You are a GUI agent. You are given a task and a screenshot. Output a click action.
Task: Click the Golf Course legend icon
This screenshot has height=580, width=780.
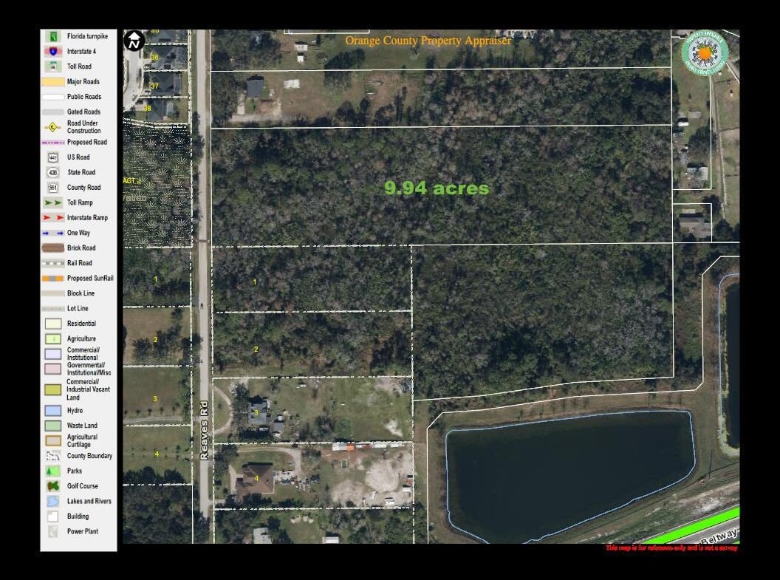[x=52, y=486]
